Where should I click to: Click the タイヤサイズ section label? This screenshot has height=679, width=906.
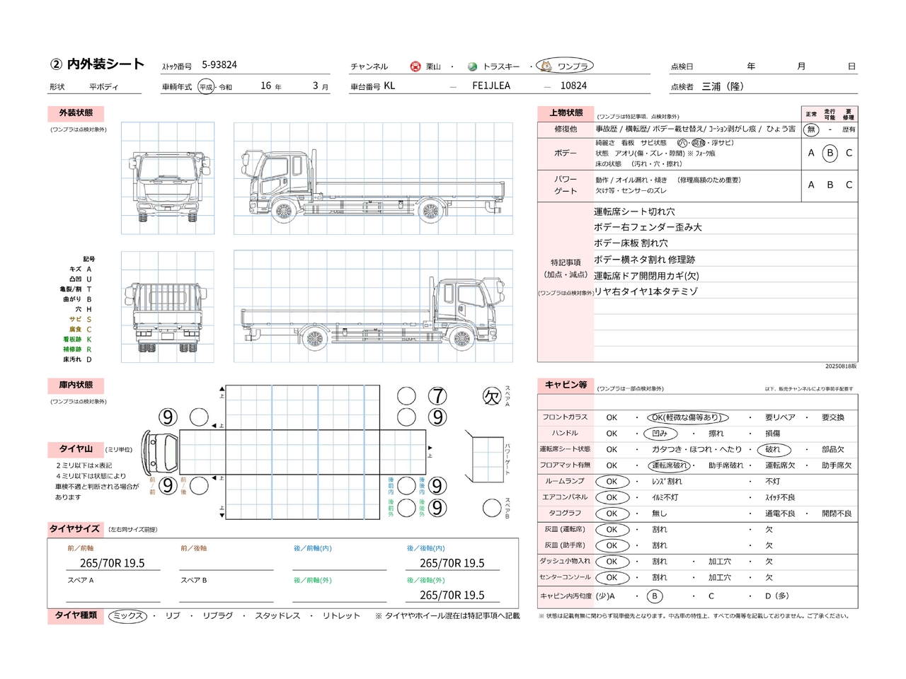click(74, 529)
